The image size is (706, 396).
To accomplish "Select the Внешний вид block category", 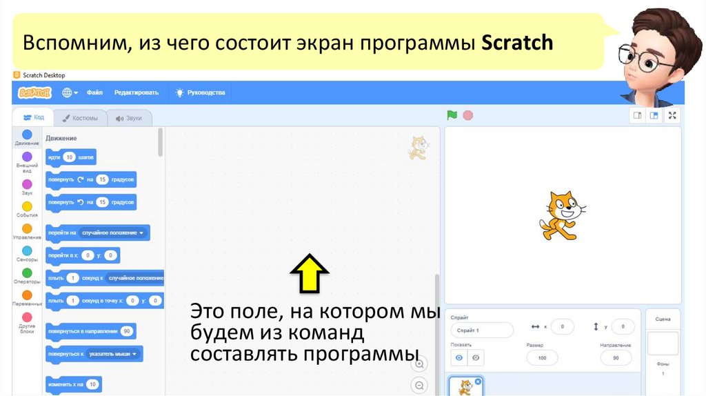I will click(27, 162).
